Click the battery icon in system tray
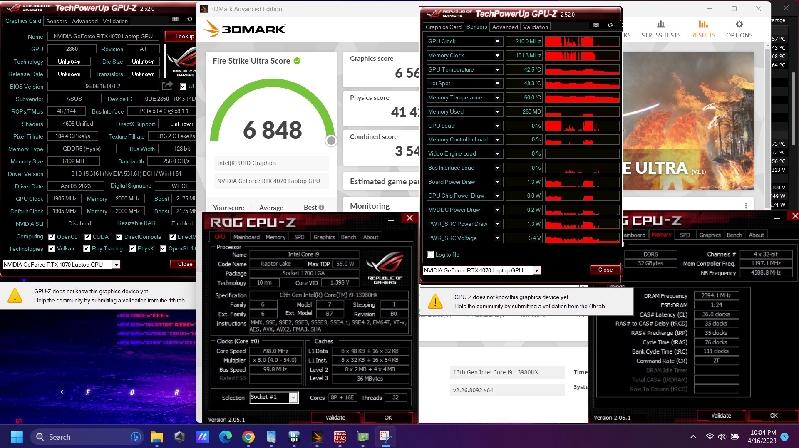This screenshot has width=799, height=448. coord(735,437)
